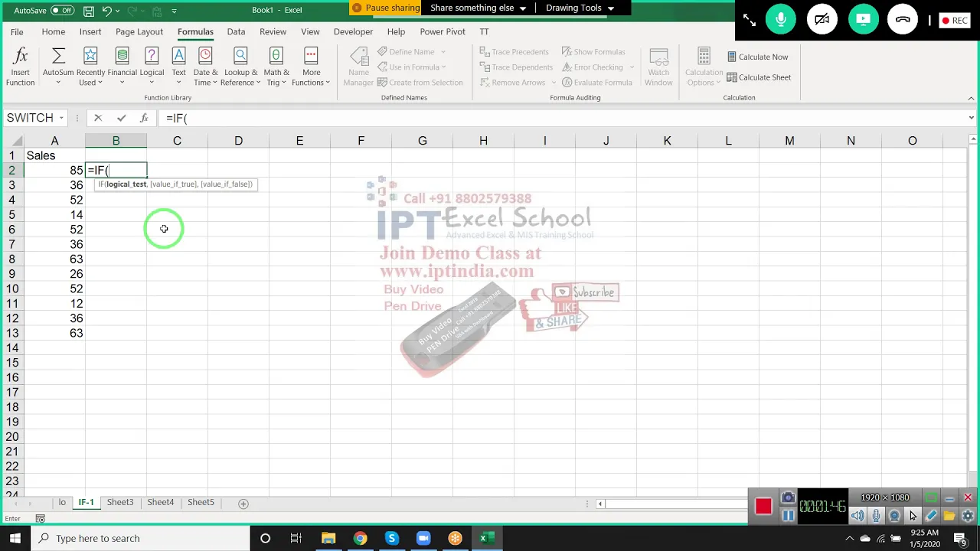Click the AutoSum sigma icon
The width and height of the screenshot is (980, 551).
[58, 56]
